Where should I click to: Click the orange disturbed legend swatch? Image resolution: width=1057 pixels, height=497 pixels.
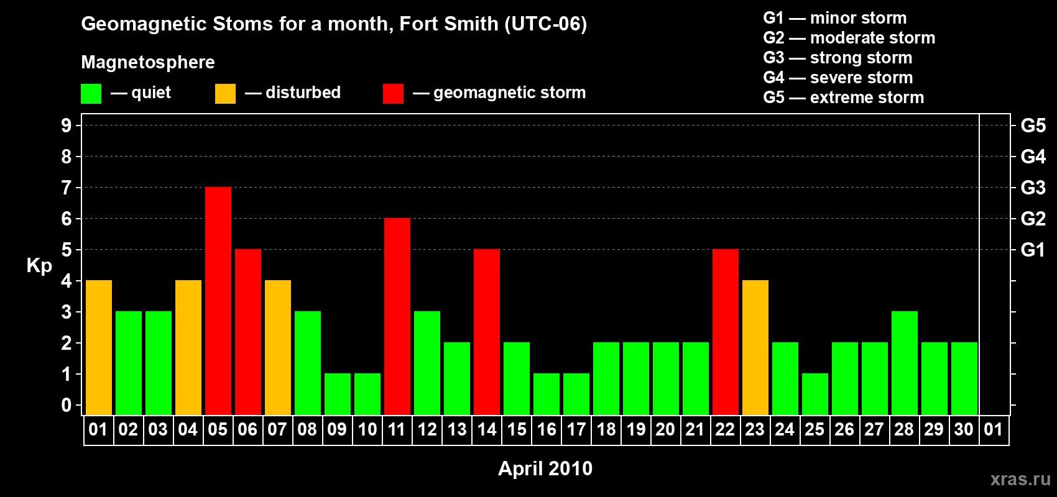pyautogui.click(x=225, y=94)
